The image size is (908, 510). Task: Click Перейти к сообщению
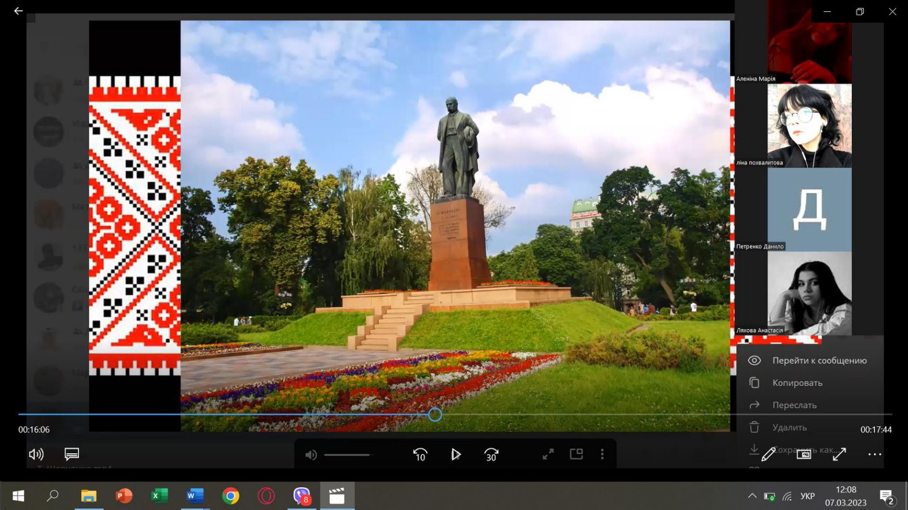click(819, 360)
